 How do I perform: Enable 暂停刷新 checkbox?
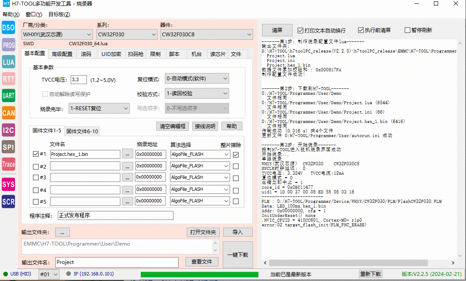407,30
